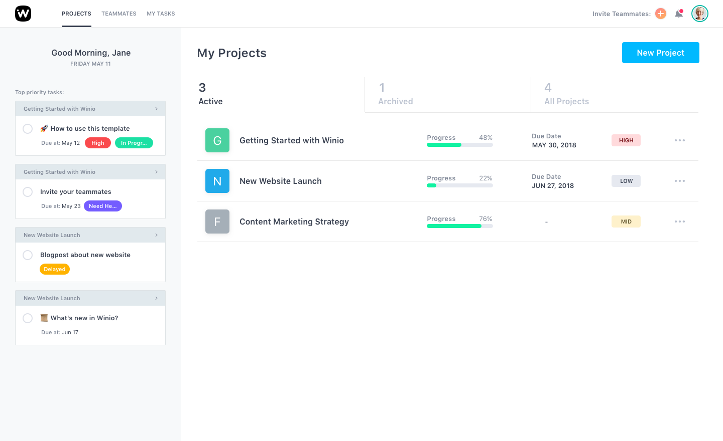Viewport: 723px width, 441px height.
Task: Click the gray F project icon
Action: pos(217,222)
